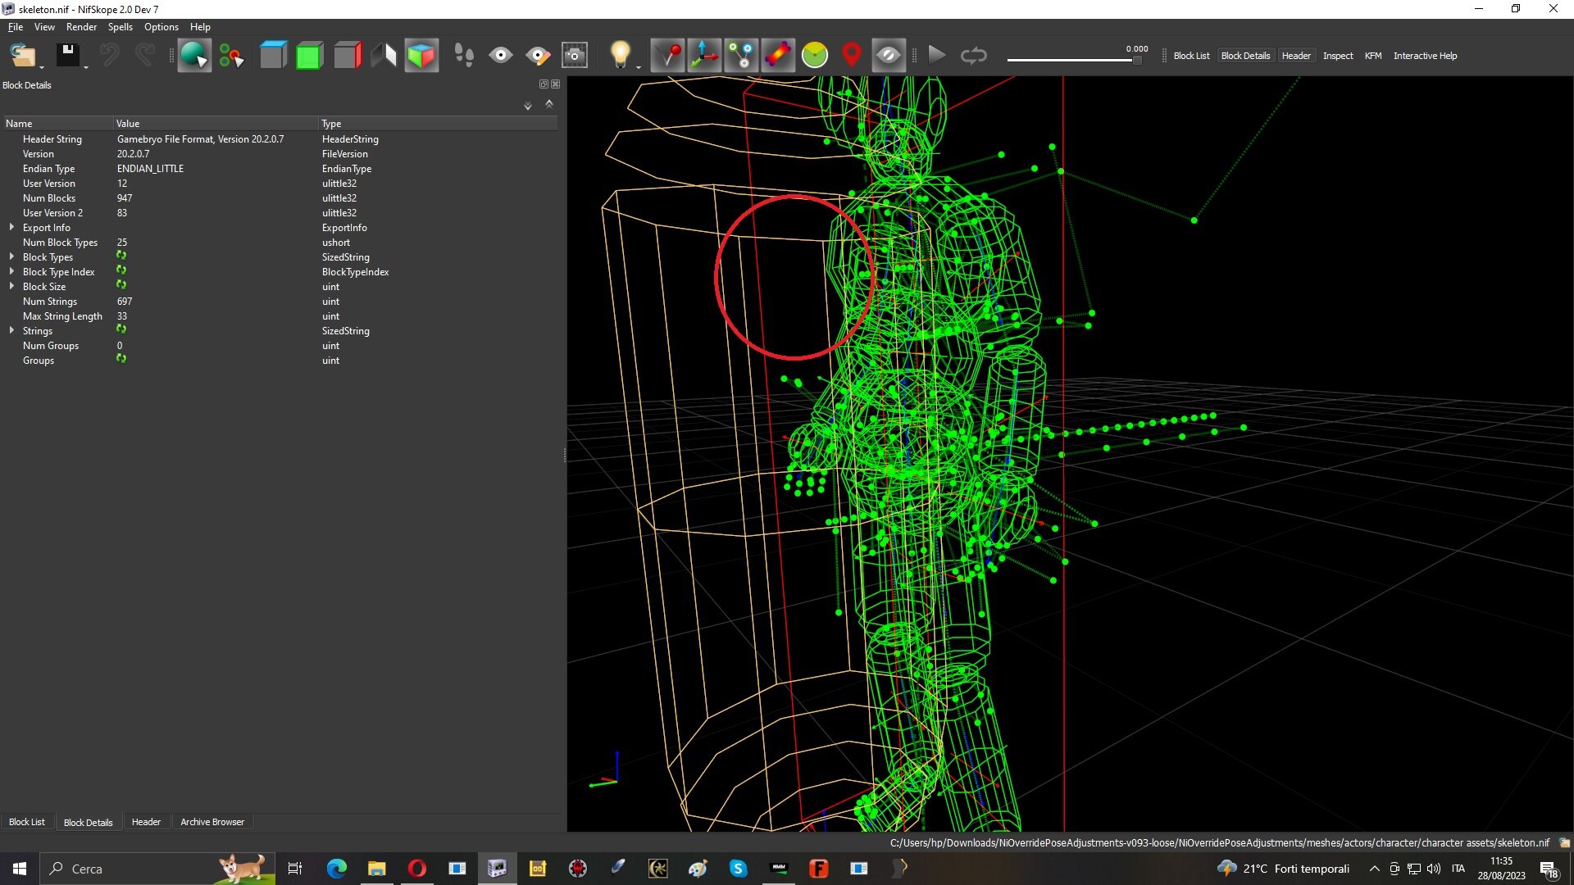
Task: Click the screenshot camera icon
Action: (x=575, y=56)
